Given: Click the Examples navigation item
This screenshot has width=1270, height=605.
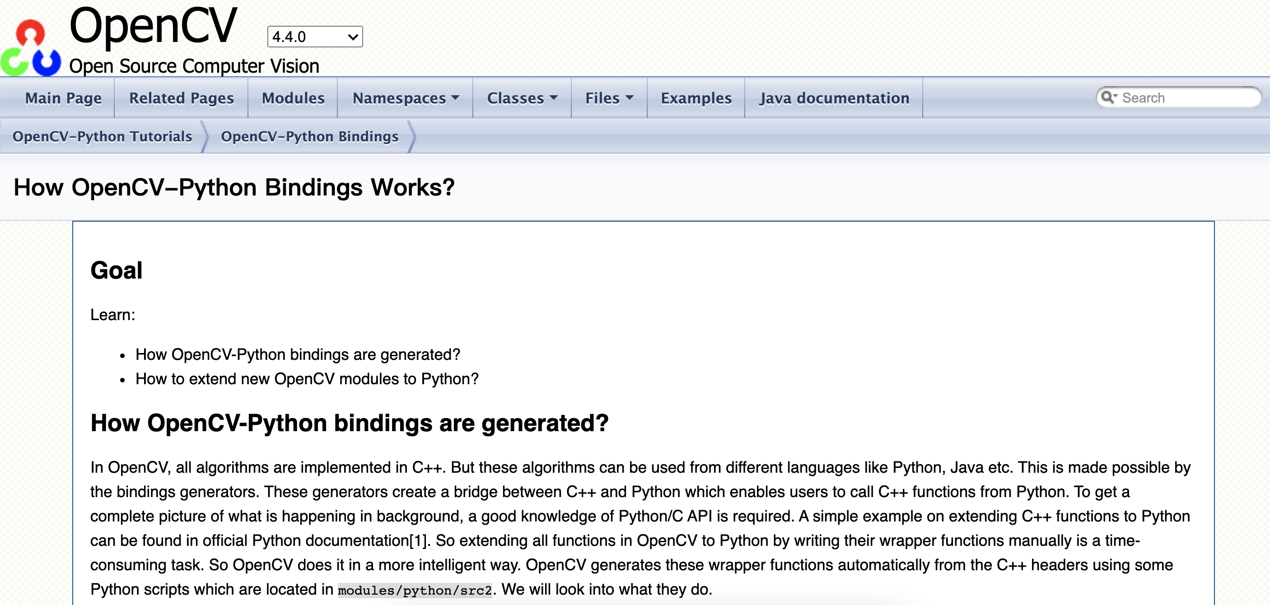Looking at the screenshot, I should (696, 98).
